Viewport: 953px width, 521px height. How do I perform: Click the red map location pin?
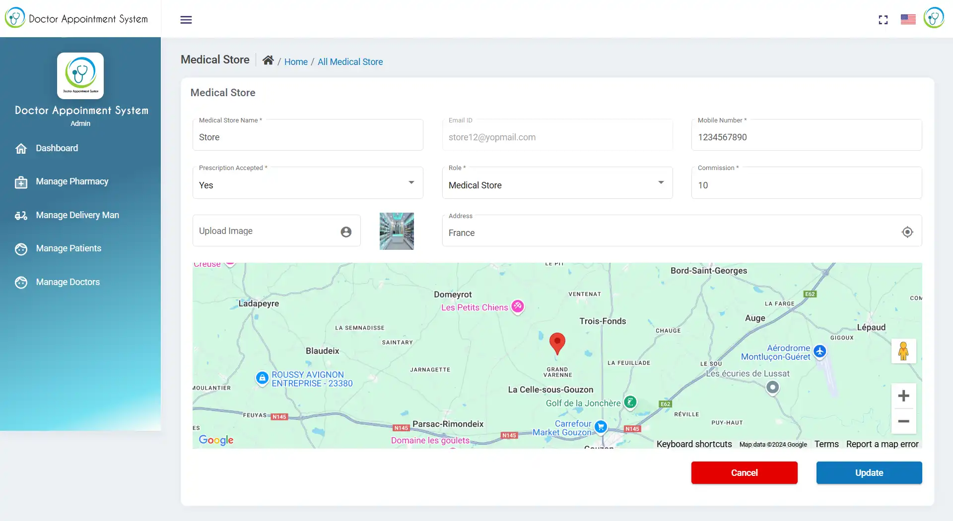[557, 343]
